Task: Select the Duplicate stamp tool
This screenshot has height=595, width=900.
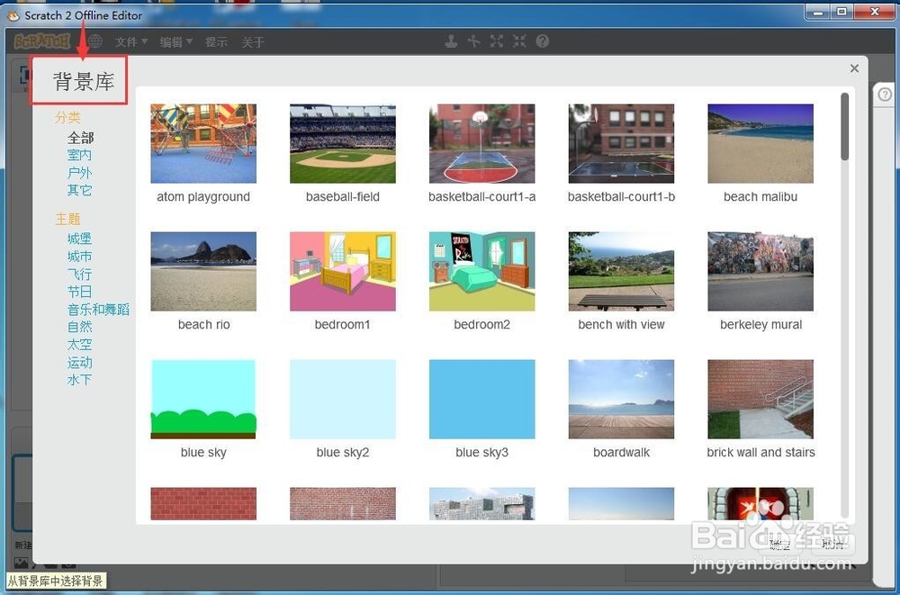Action: (451, 41)
